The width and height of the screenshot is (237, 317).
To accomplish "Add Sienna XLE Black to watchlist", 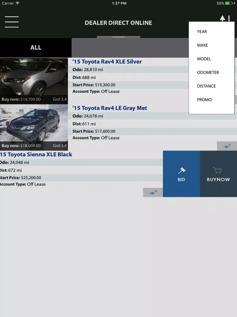I will pyautogui.click(x=153, y=192).
